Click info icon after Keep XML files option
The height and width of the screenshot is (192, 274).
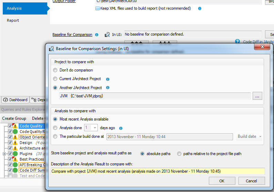200,8
